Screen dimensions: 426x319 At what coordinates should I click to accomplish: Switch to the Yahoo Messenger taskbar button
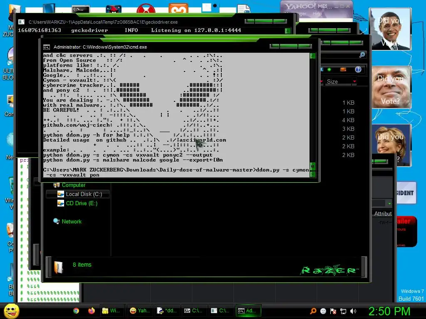[140, 311]
